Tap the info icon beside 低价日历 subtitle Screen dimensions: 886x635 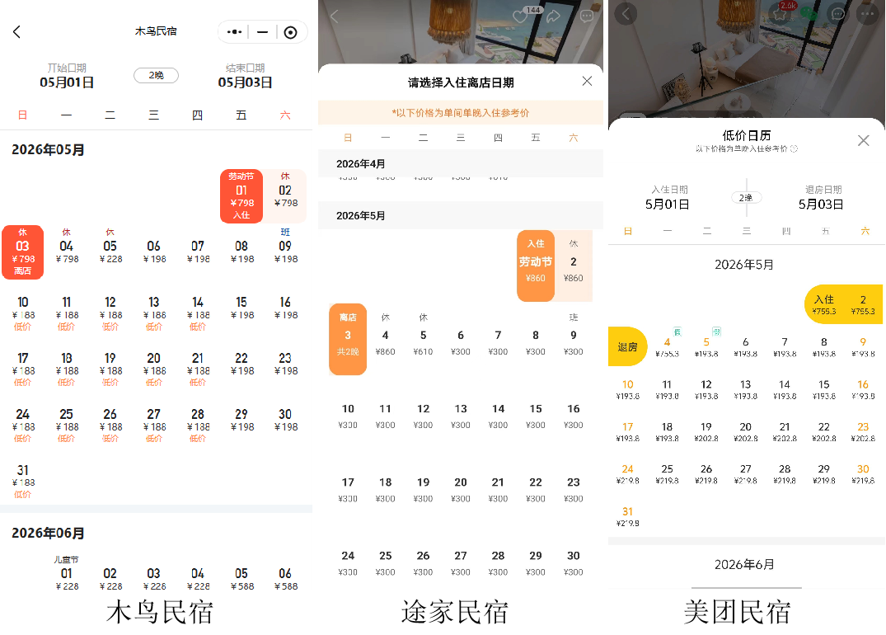click(x=795, y=149)
